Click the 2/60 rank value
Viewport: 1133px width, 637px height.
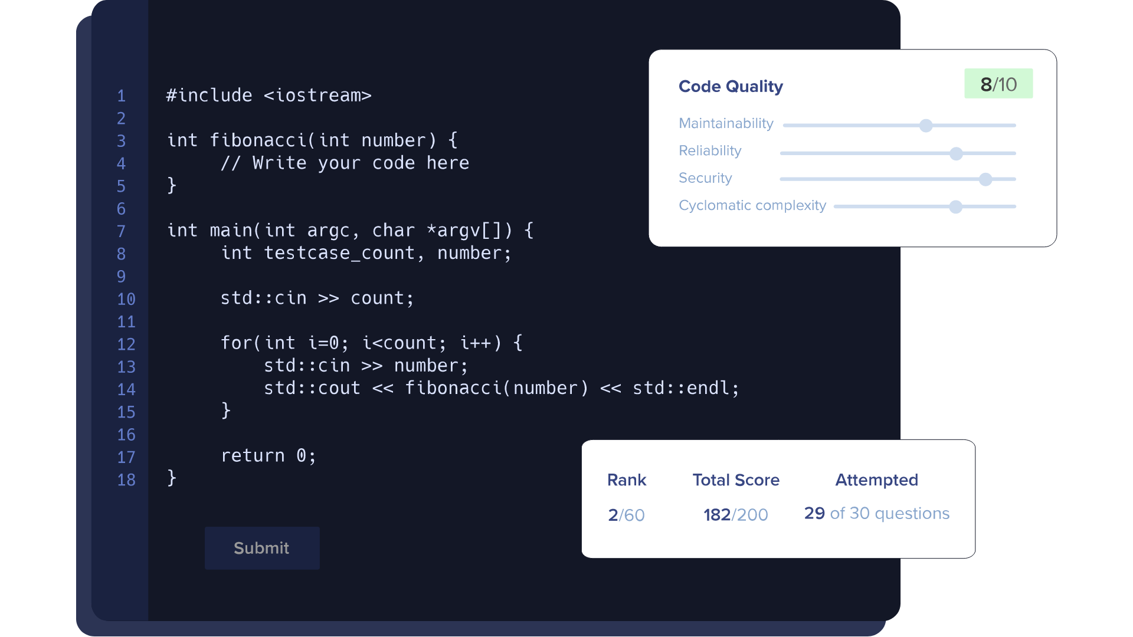626,515
